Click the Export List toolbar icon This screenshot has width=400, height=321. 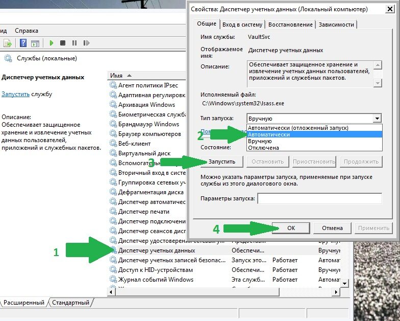pyautogui.click(x=8, y=43)
